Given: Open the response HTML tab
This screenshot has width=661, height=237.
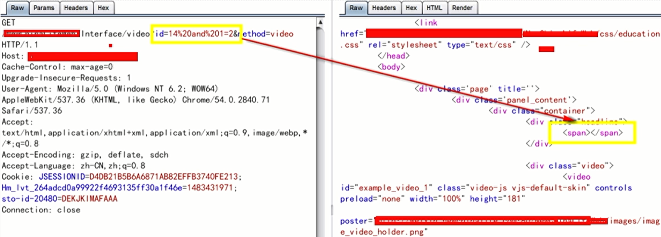Looking at the screenshot, I should [x=434, y=8].
